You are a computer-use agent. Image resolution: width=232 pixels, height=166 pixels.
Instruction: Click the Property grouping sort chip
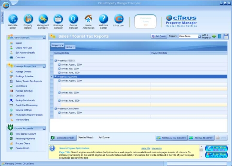coord(58,45)
